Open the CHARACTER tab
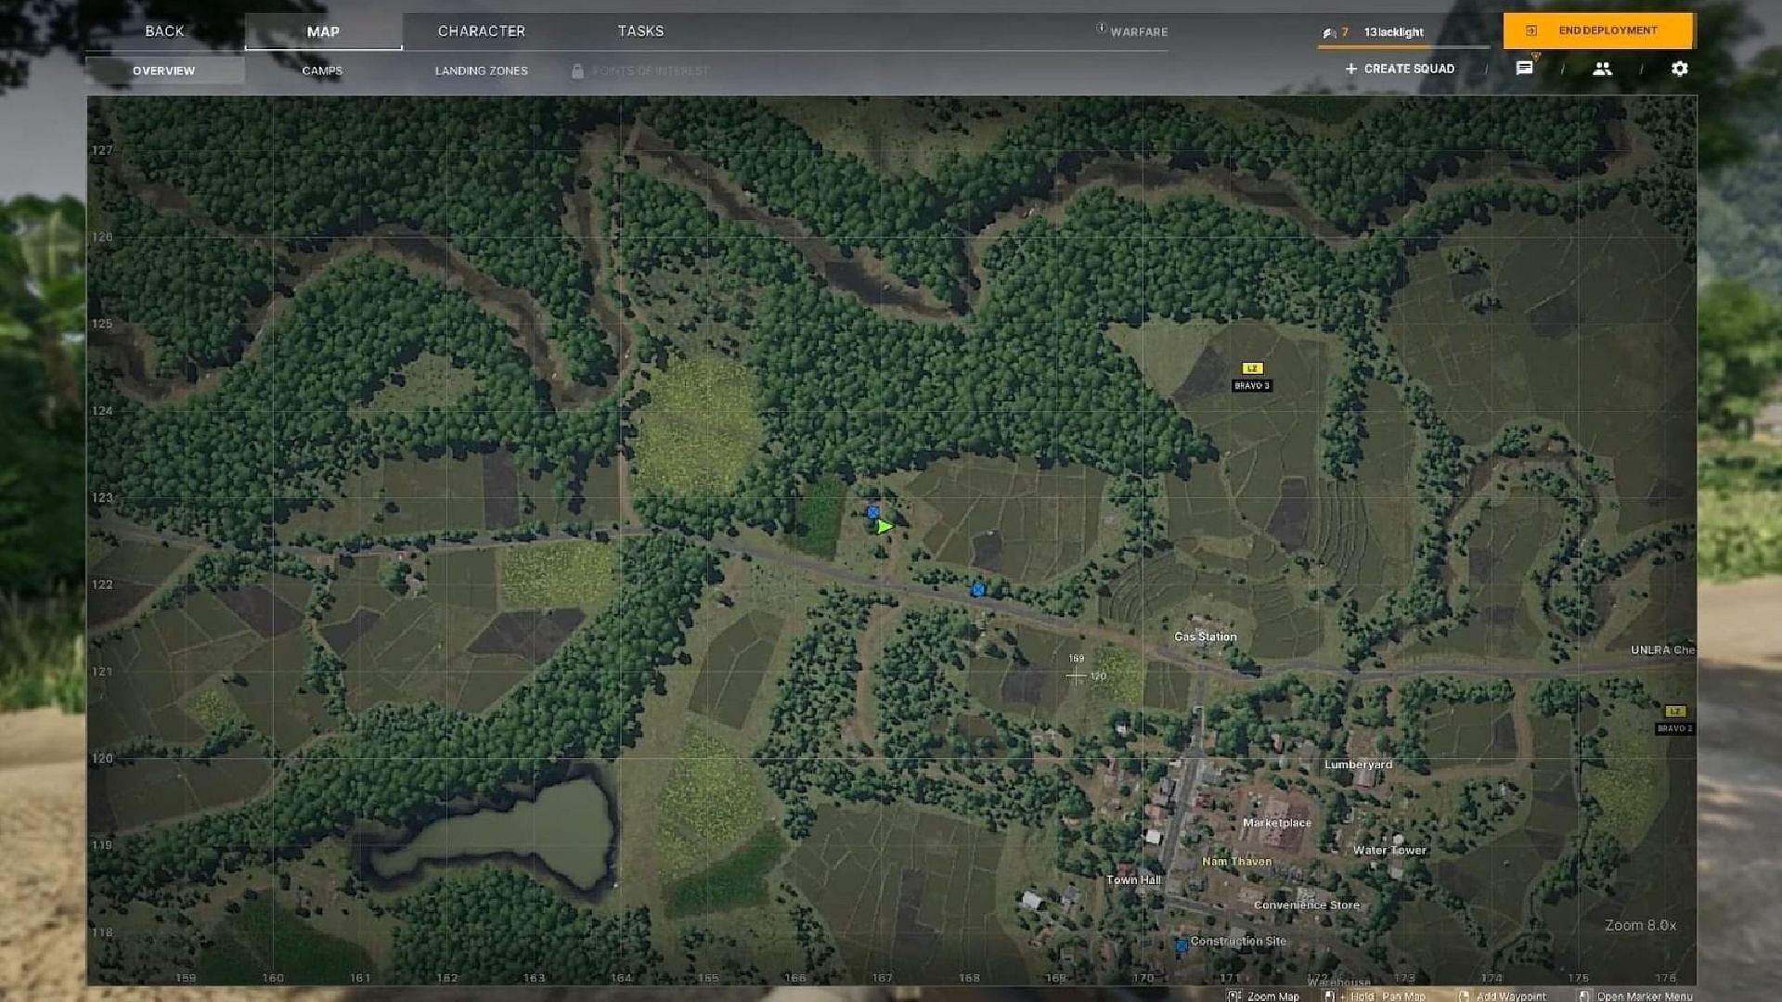Viewport: 1782px width, 1002px height. (x=482, y=31)
